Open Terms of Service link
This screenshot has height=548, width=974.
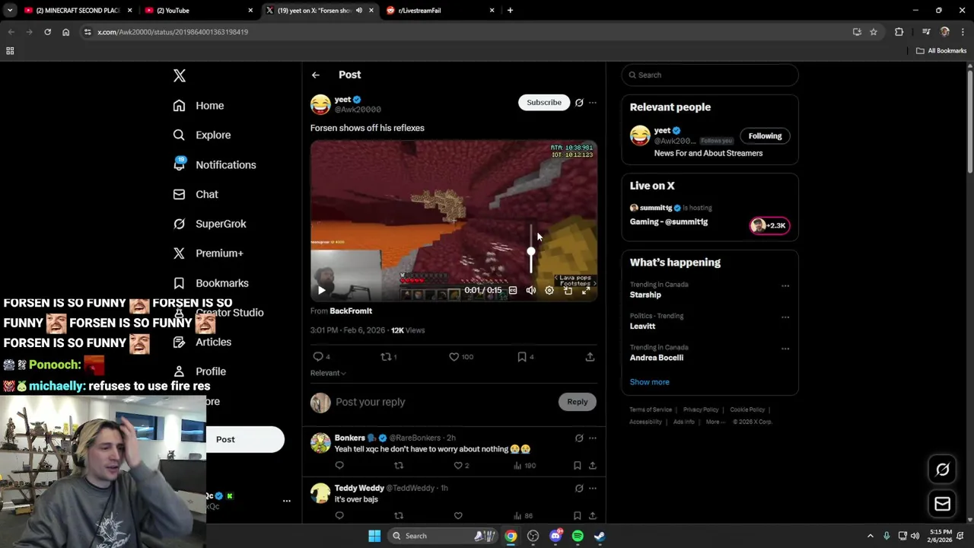pyautogui.click(x=651, y=409)
